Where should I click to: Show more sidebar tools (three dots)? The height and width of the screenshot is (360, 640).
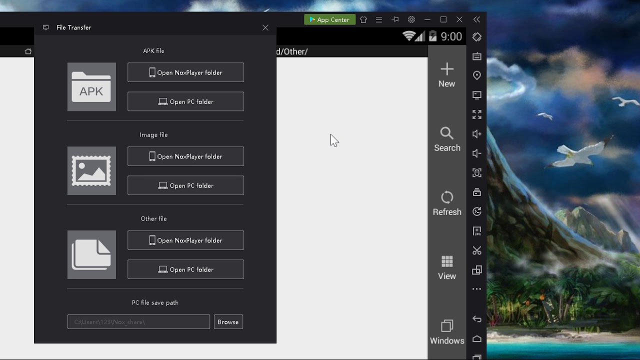pos(477,289)
